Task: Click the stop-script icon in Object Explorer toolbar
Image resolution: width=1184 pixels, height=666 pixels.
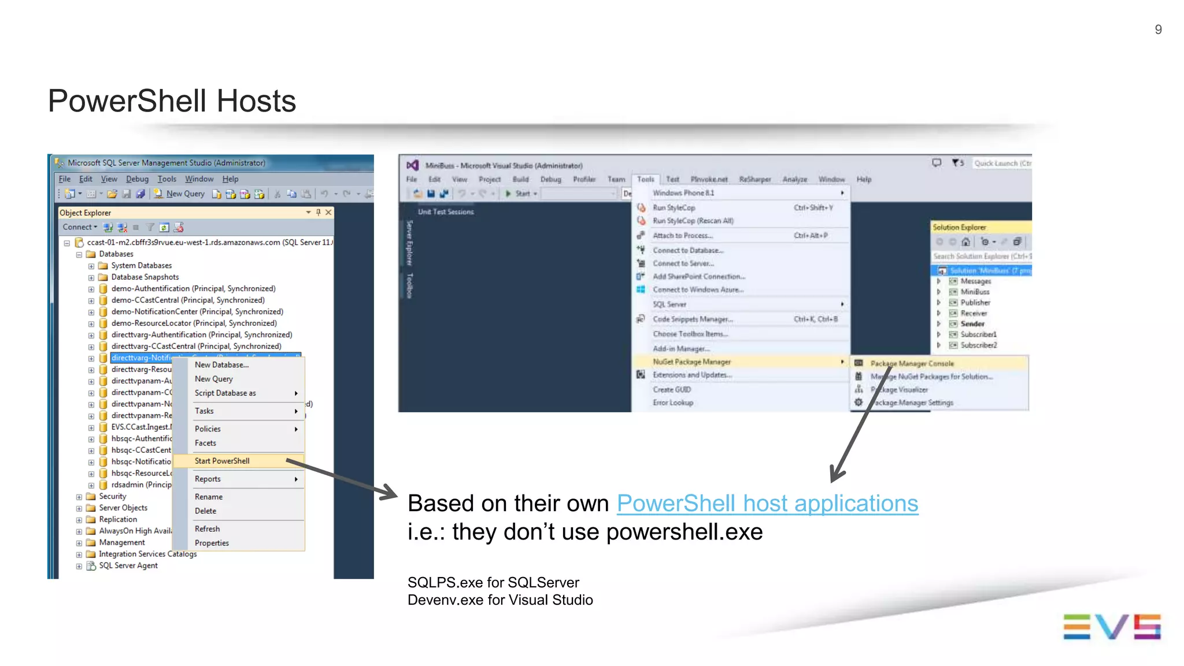Action: pos(179,228)
